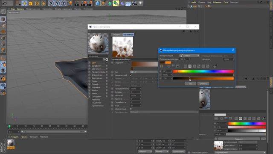
Task: Open the Теги menu in object manager
Action: [226, 2]
